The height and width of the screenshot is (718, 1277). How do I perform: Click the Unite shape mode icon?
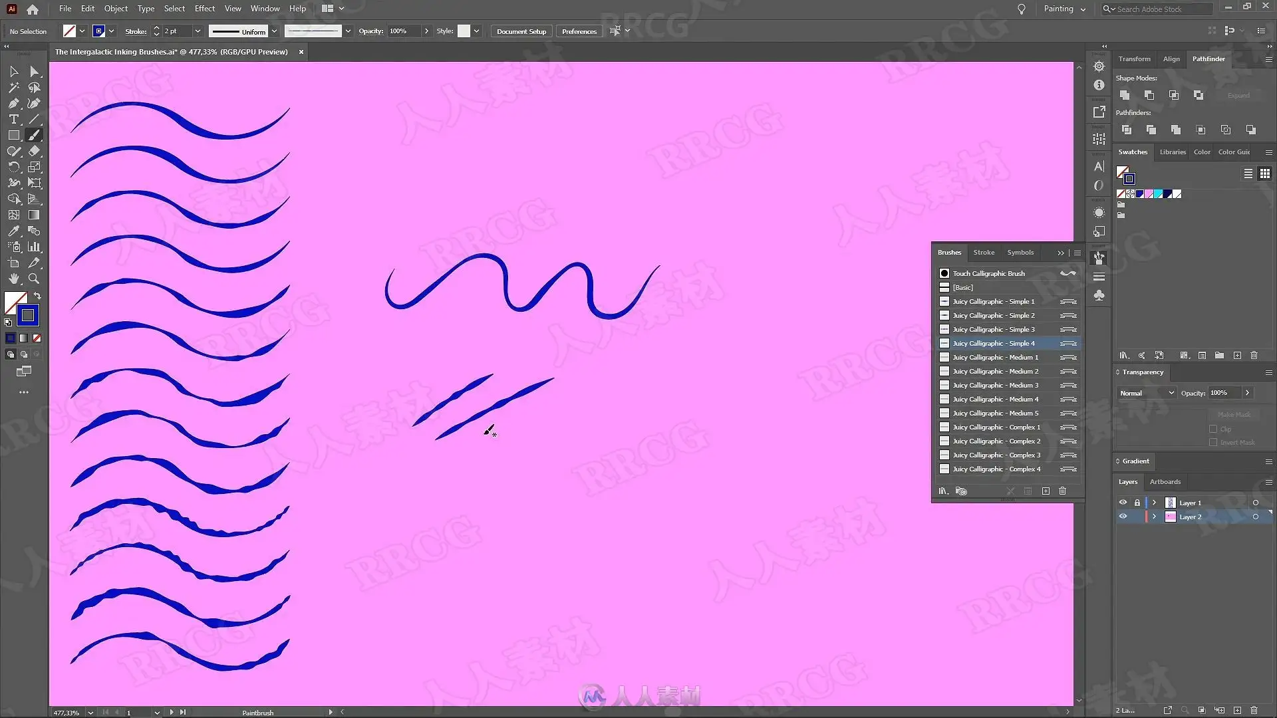1125,95
